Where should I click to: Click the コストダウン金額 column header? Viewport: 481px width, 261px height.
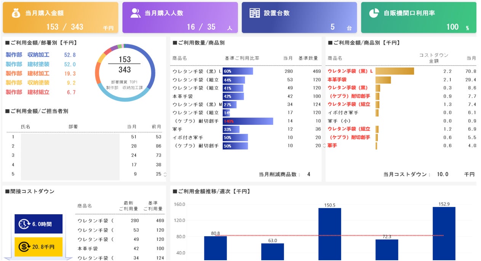(x=434, y=58)
